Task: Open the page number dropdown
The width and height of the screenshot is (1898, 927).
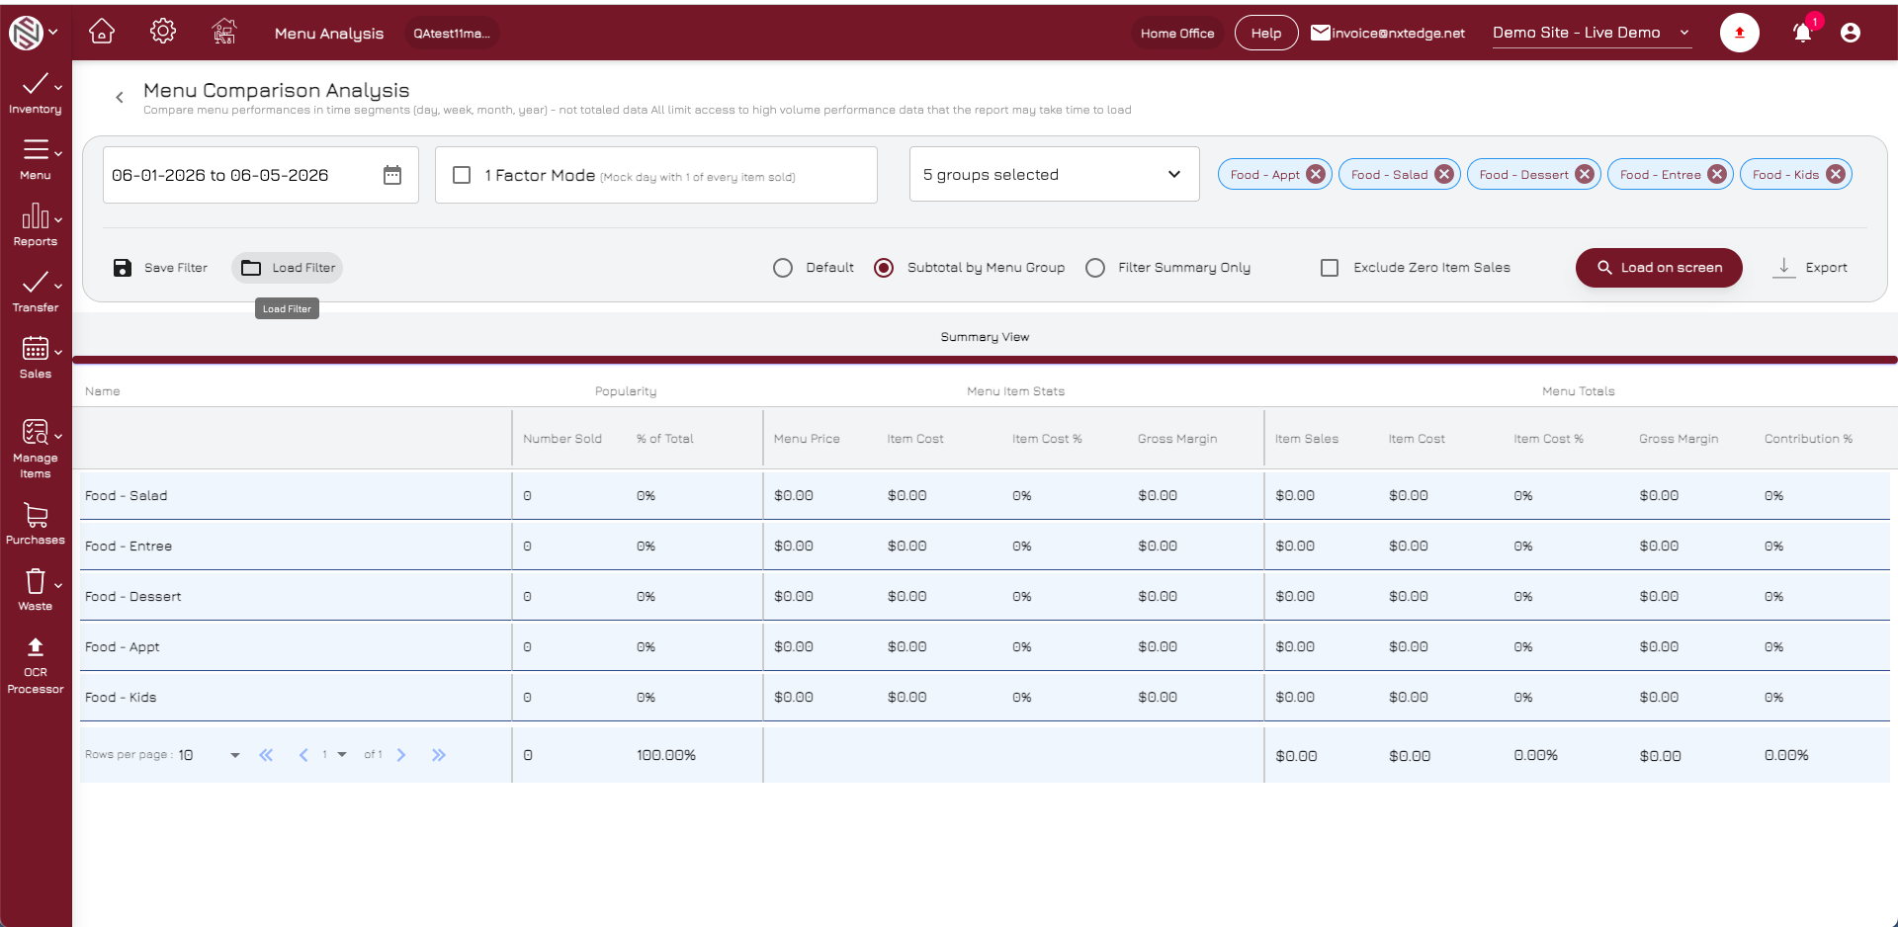Action: (333, 755)
